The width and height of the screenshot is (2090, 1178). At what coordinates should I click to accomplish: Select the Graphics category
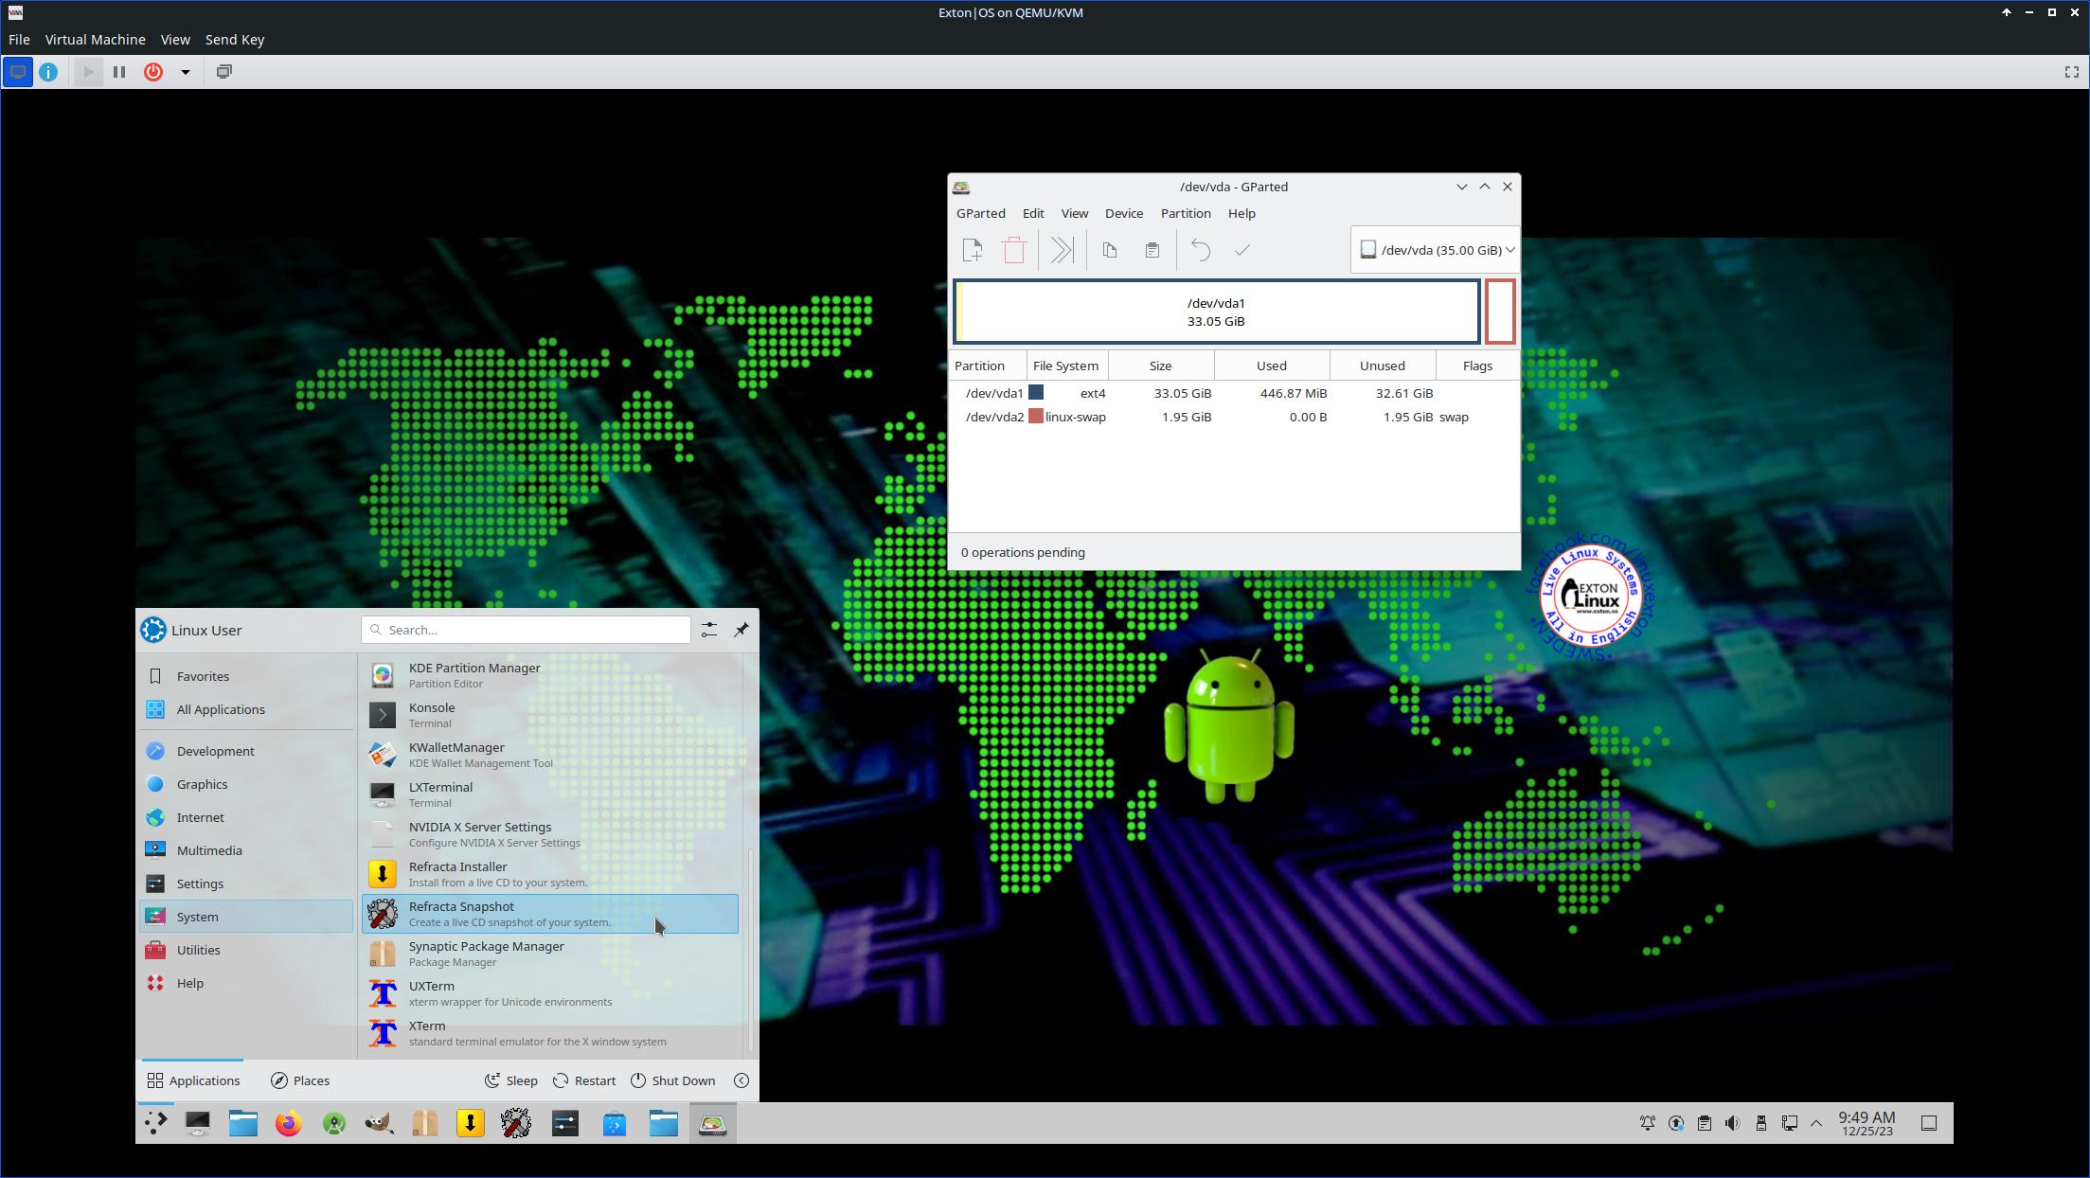(x=246, y=784)
